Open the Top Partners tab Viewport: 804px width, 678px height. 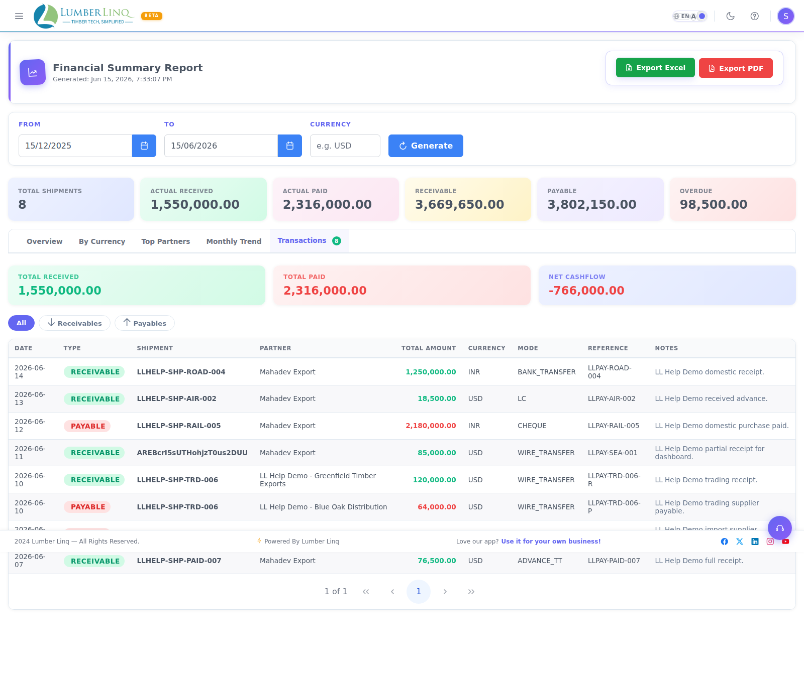click(x=166, y=241)
